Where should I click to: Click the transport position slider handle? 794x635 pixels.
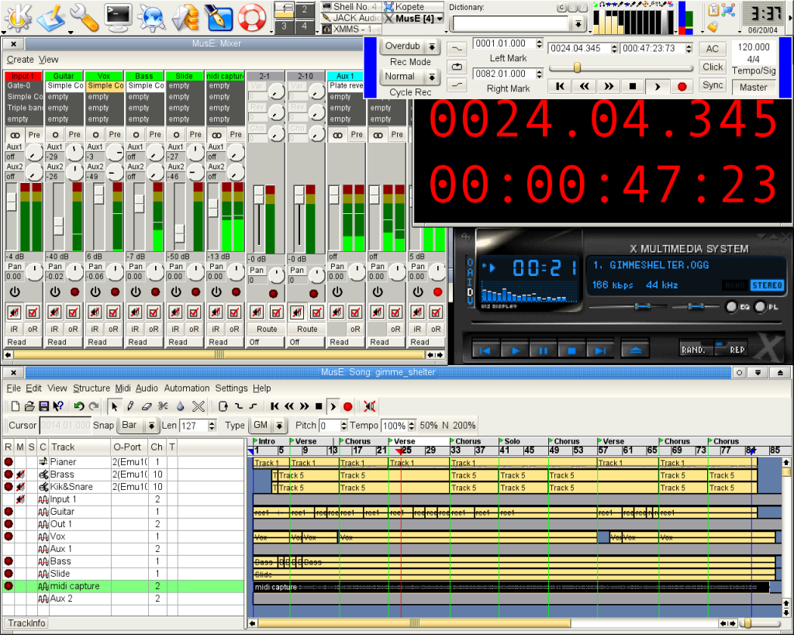pyautogui.click(x=577, y=67)
